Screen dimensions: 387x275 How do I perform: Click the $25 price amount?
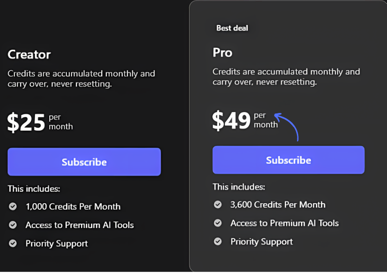[26, 122]
